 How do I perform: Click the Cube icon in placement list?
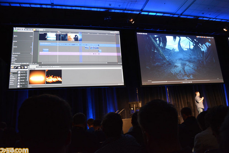coord(19,86)
